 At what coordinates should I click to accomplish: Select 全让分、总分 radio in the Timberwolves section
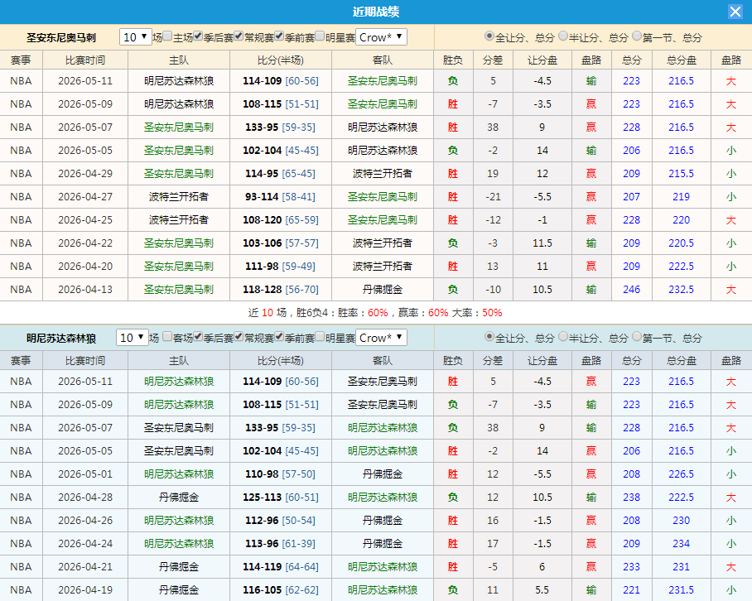489,336
